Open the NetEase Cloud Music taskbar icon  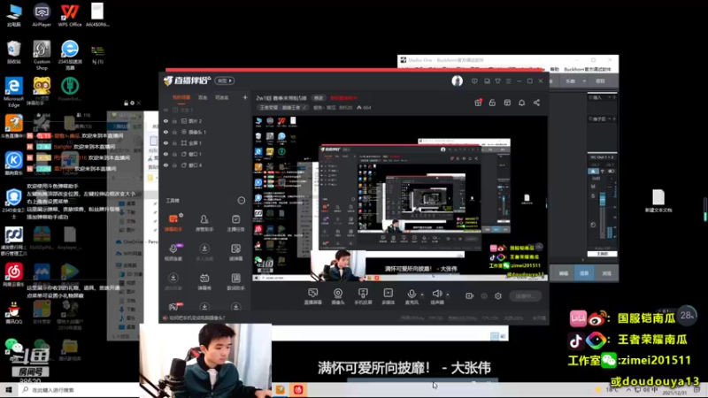[298, 389]
